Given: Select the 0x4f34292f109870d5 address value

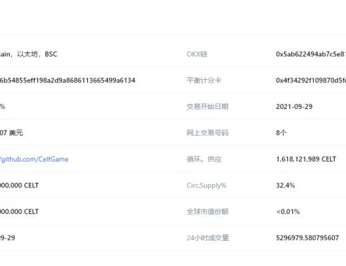Looking at the screenshot, I should (311, 80).
